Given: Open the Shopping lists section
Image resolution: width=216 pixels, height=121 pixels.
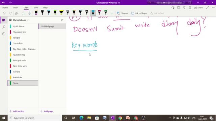Looking at the screenshot, I should pos(23,32).
